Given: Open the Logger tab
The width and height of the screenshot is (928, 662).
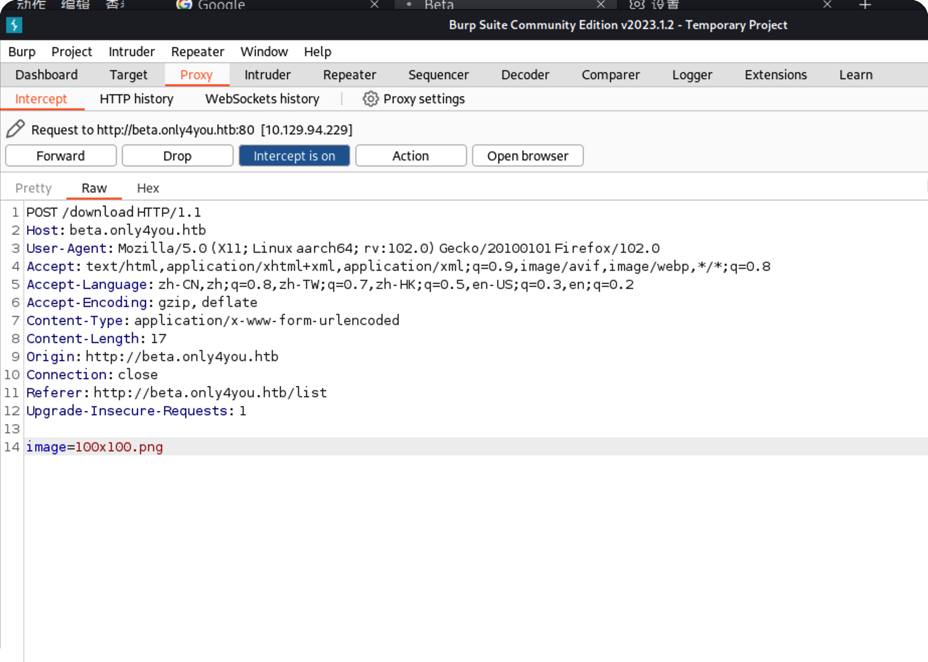Looking at the screenshot, I should click(x=692, y=75).
